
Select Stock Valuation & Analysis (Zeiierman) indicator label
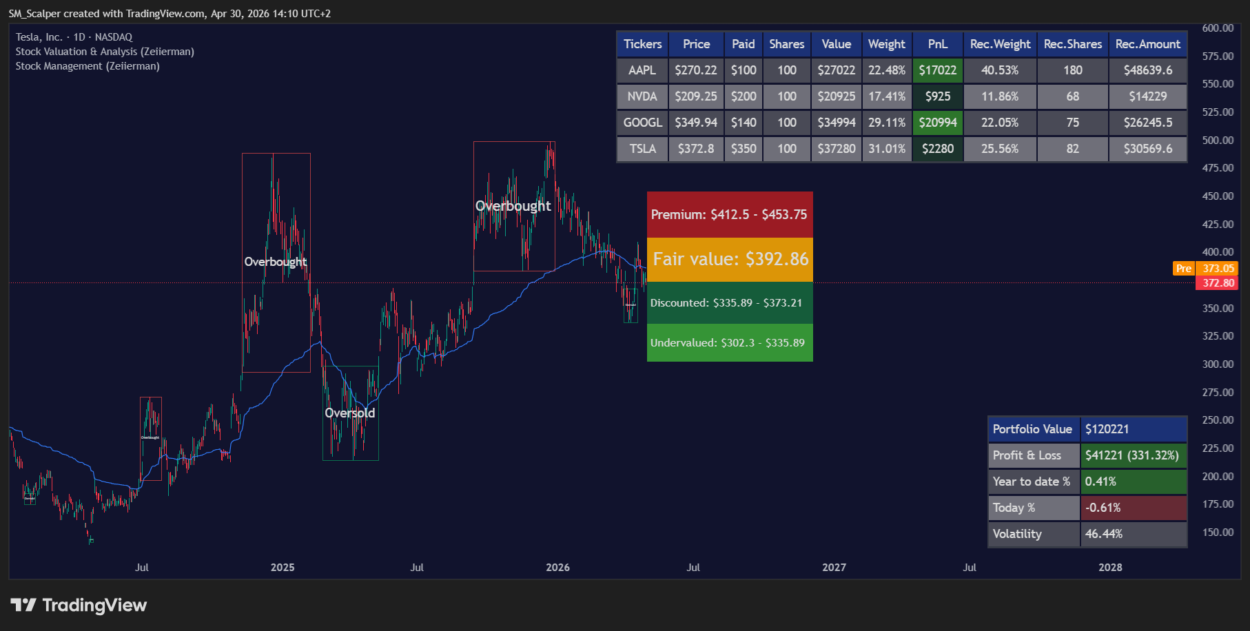pos(105,52)
